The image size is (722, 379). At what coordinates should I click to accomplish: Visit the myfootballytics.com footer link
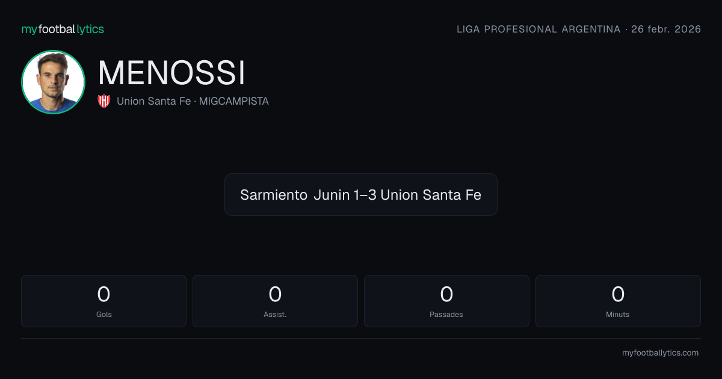(660, 353)
